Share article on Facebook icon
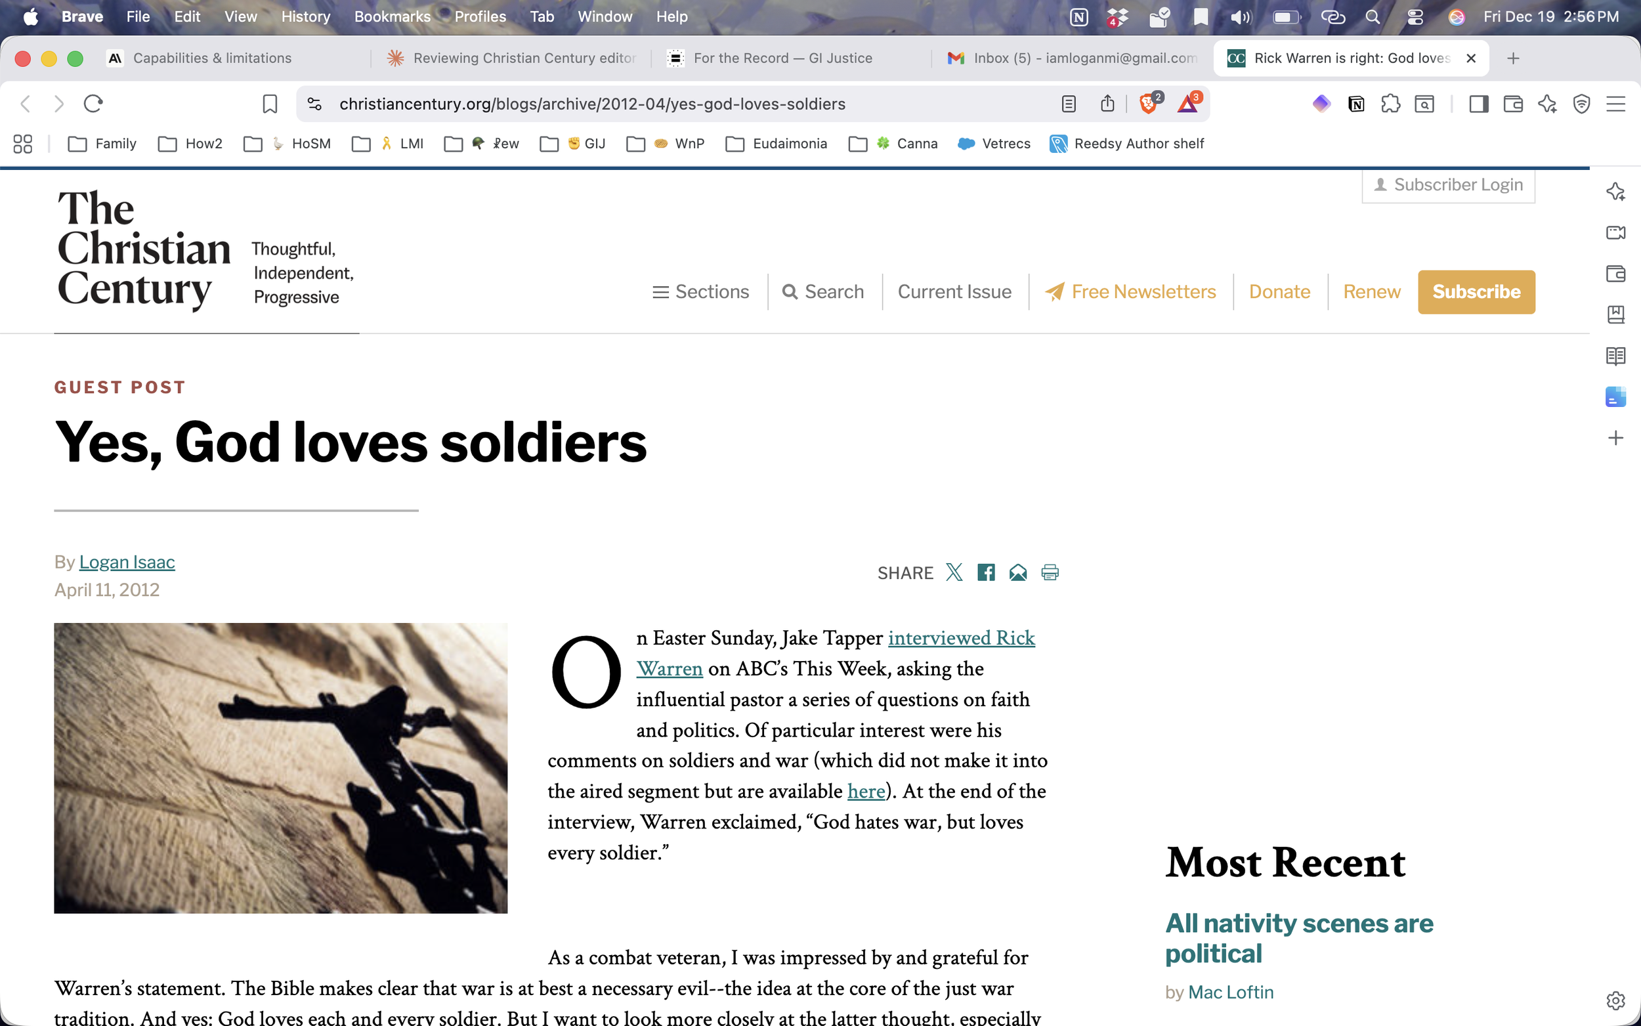This screenshot has height=1026, width=1641. click(986, 572)
